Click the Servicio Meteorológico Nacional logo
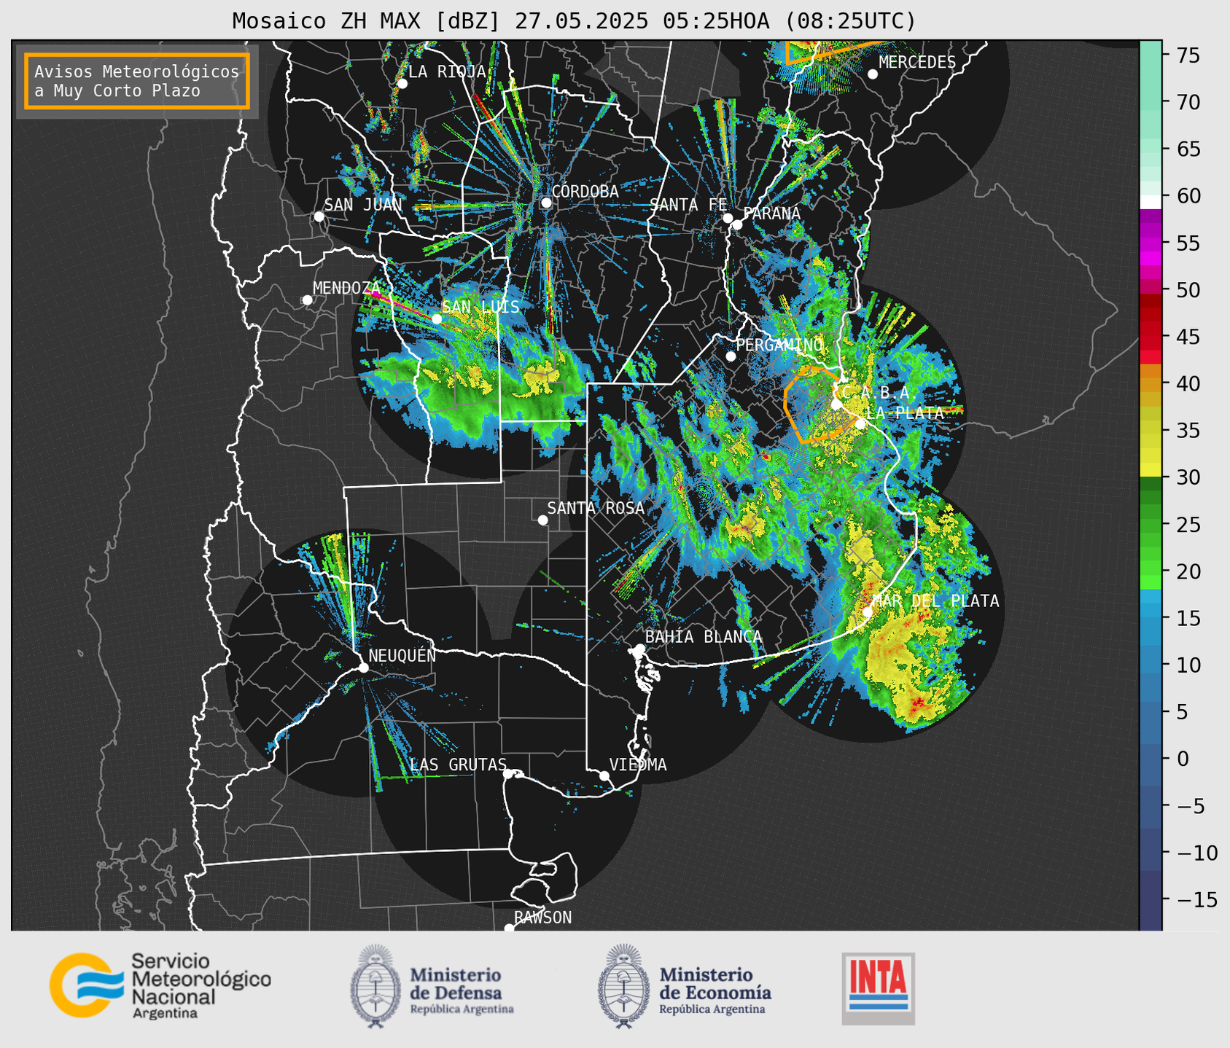The width and height of the screenshot is (1230, 1048). 160,986
